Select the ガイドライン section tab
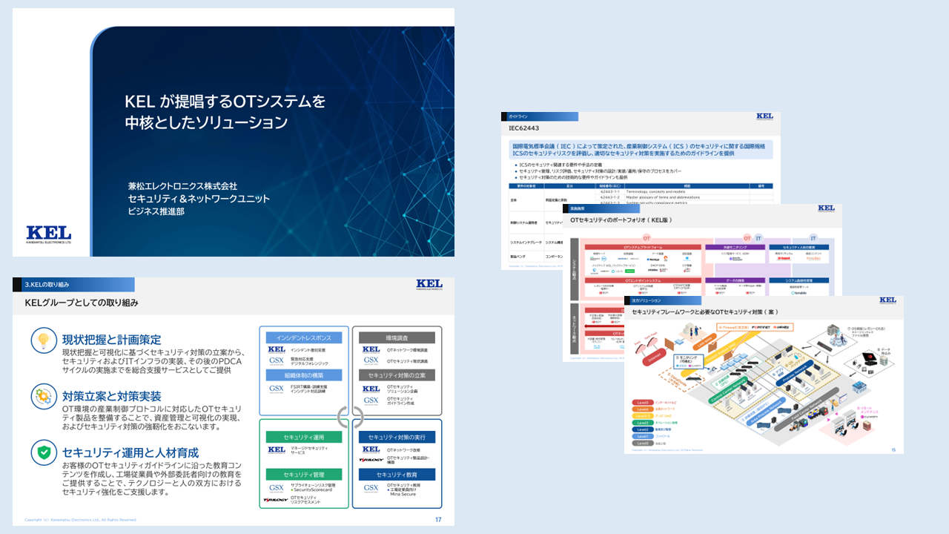This screenshot has height=534, width=949. pos(540,116)
